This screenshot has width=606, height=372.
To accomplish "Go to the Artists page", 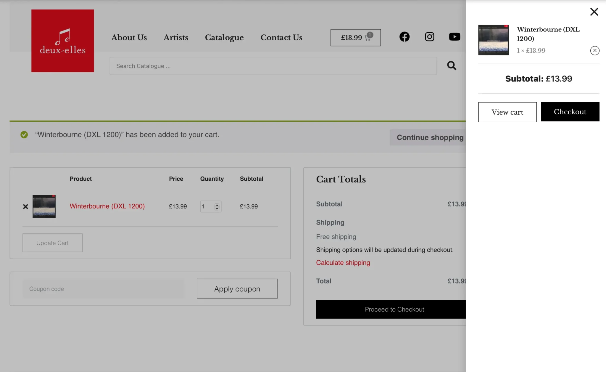I will (x=176, y=38).
